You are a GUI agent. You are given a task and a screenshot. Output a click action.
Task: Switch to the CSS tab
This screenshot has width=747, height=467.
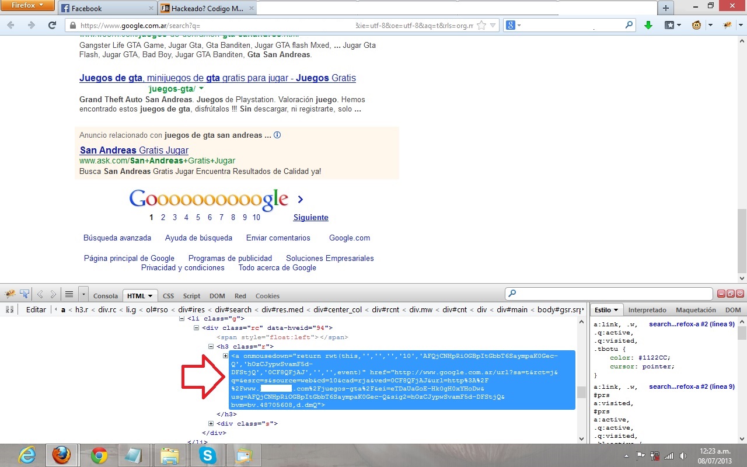pyautogui.click(x=168, y=296)
